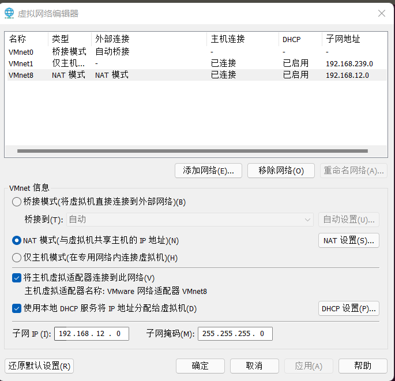Select 桥接模式 radio button
Screen dimensions: 395x381
(17, 202)
